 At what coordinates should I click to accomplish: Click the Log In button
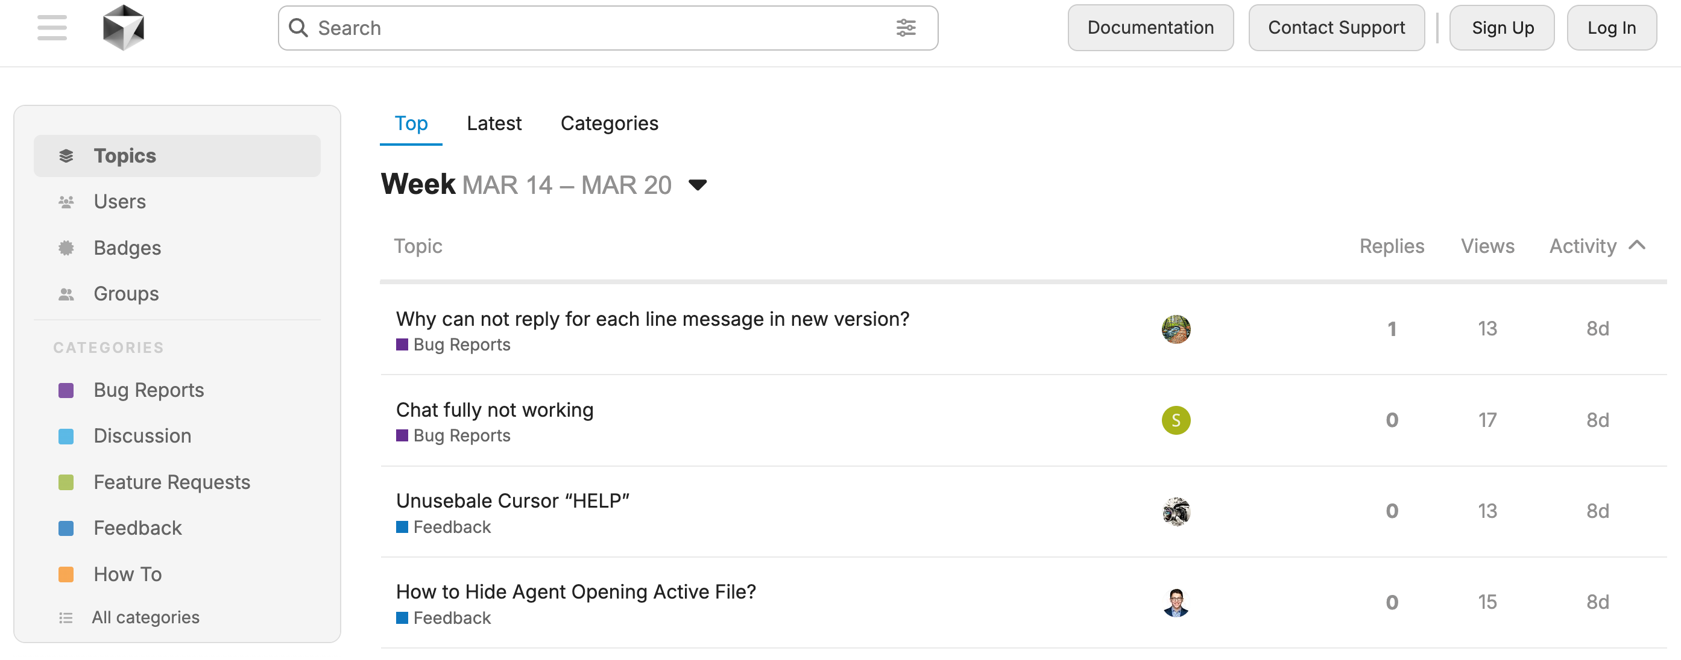tap(1612, 27)
